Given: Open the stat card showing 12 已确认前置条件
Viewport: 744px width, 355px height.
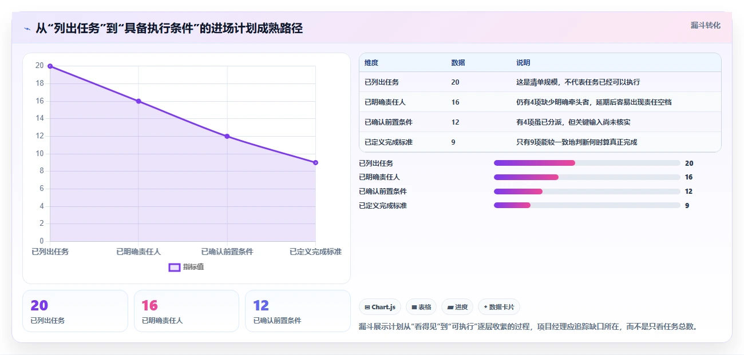Looking at the screenshot, I should 298,311.
